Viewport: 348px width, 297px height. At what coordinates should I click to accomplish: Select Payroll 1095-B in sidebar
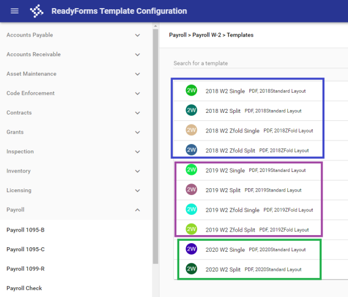(x=26, y=230)
